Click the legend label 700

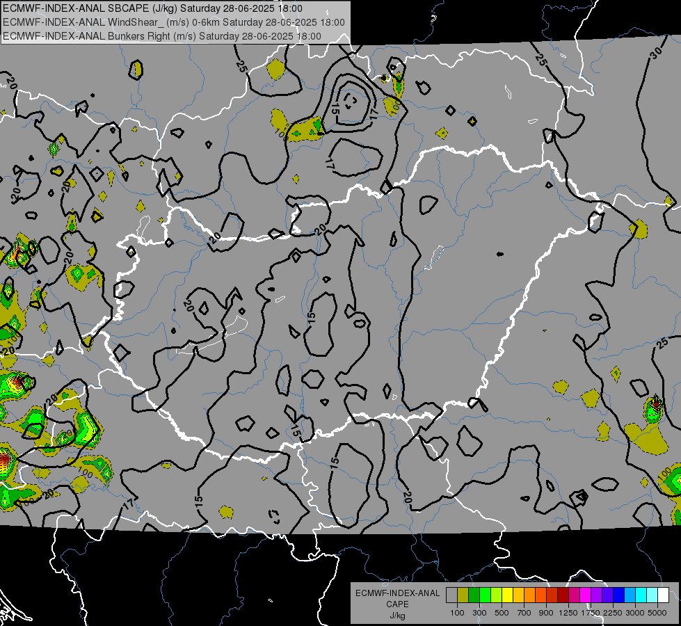pyautogui.click(x=524, y=613)
